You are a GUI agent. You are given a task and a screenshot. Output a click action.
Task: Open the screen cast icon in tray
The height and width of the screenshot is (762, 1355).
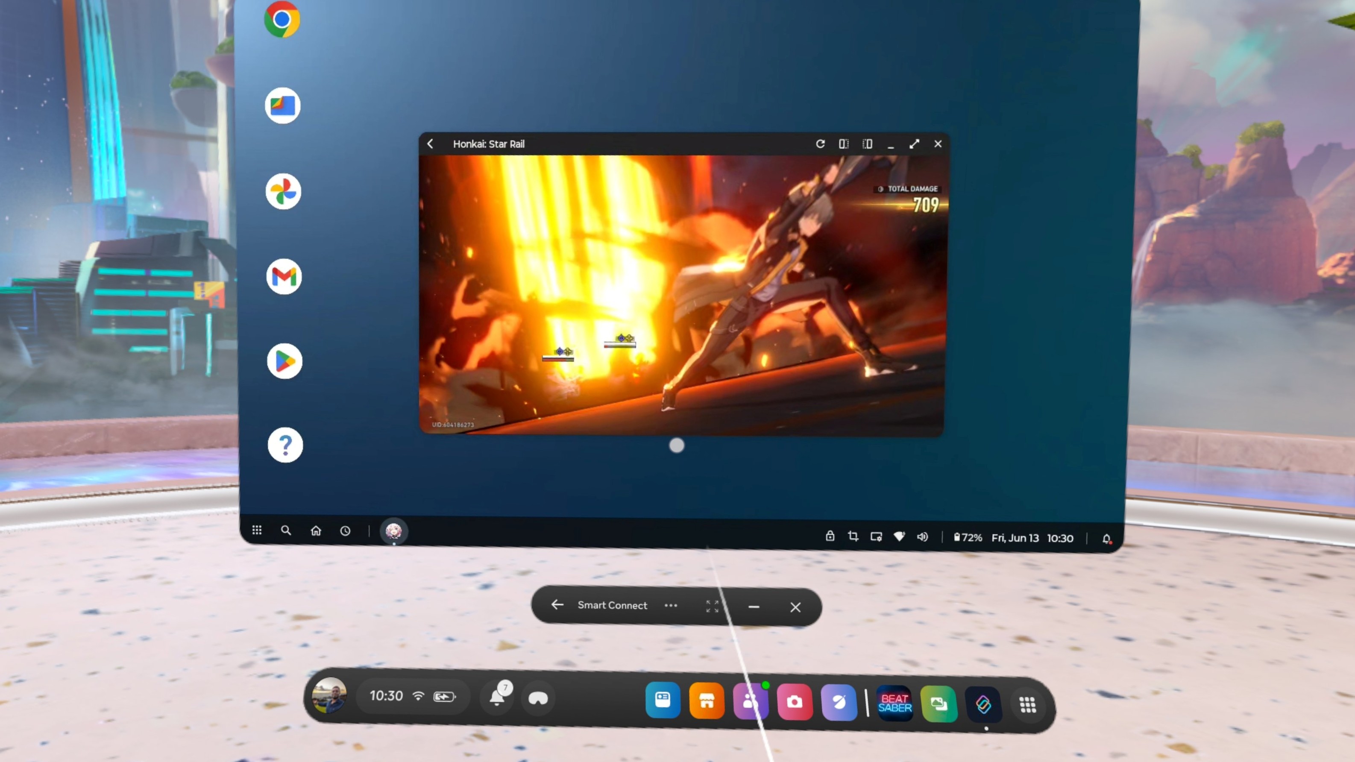[876, 537]
